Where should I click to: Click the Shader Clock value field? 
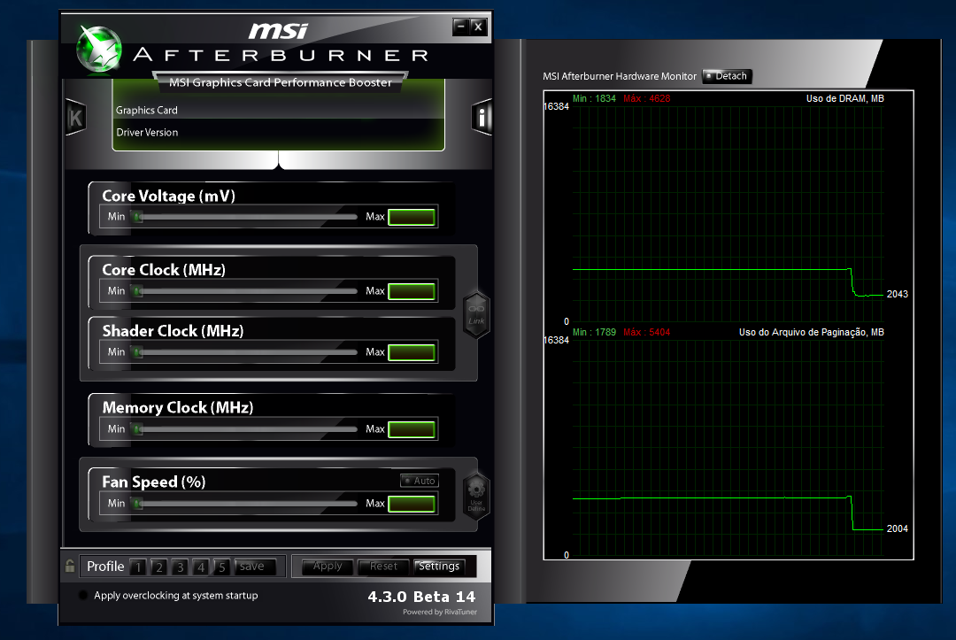pos(412,352)
